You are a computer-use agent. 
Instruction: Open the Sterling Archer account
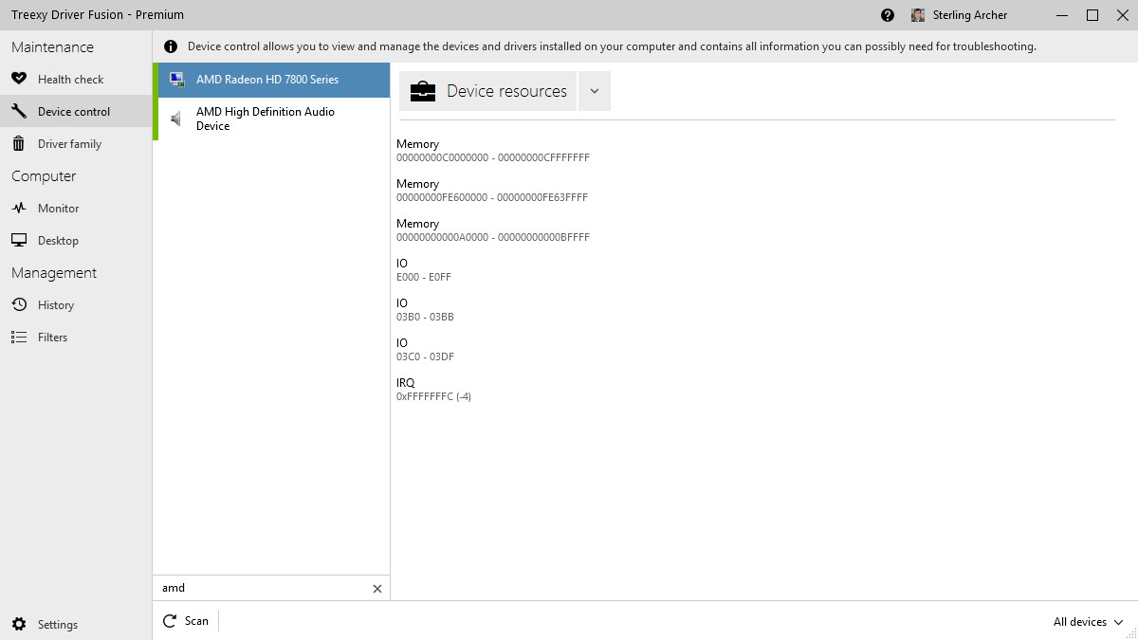pos(959,15)
